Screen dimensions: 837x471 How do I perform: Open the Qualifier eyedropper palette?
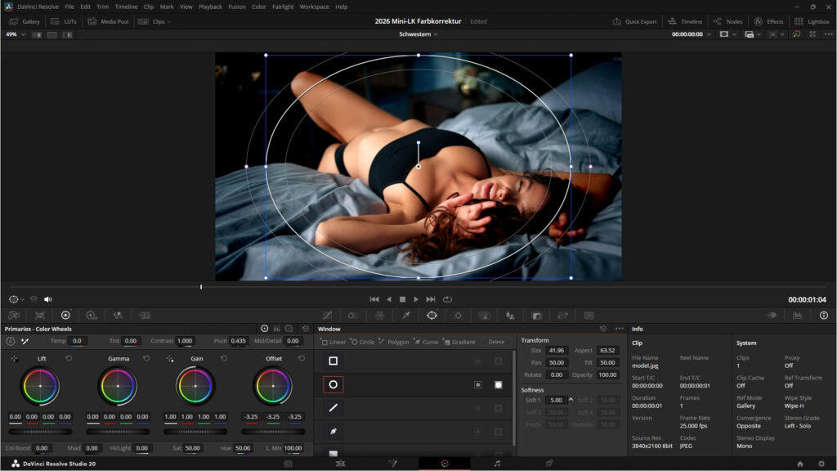pos(406,315)
